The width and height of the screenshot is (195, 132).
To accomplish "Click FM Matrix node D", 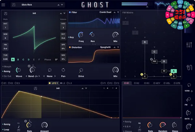I will click(145, 42).
